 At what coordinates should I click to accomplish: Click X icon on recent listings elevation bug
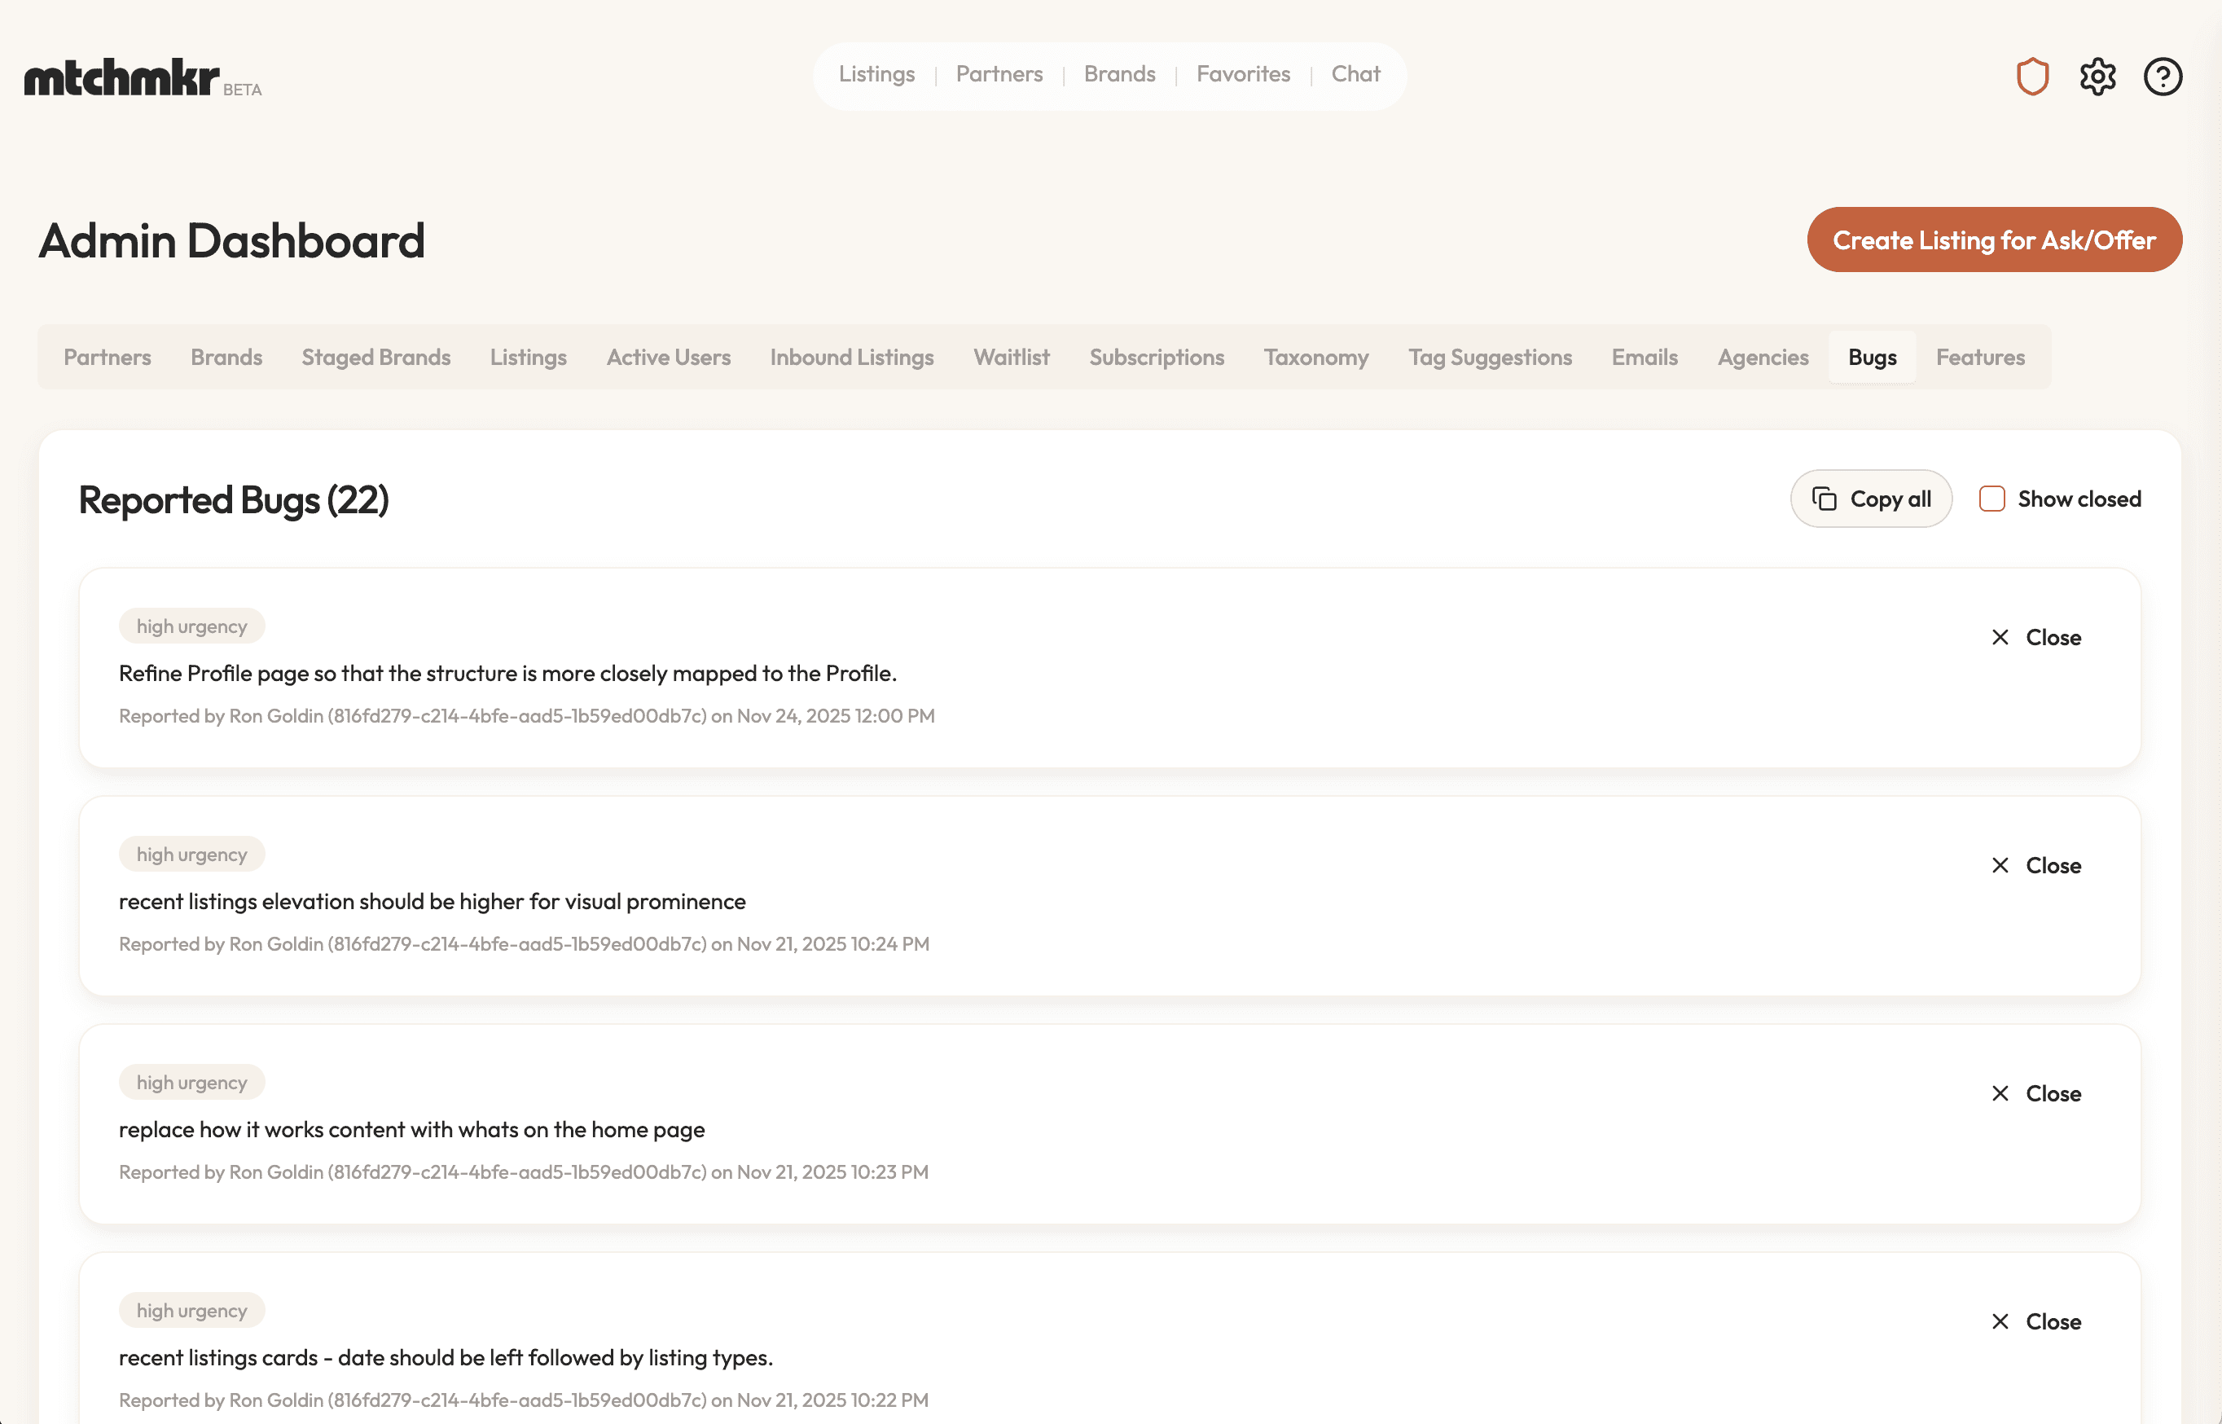(x=2000, y=865)
